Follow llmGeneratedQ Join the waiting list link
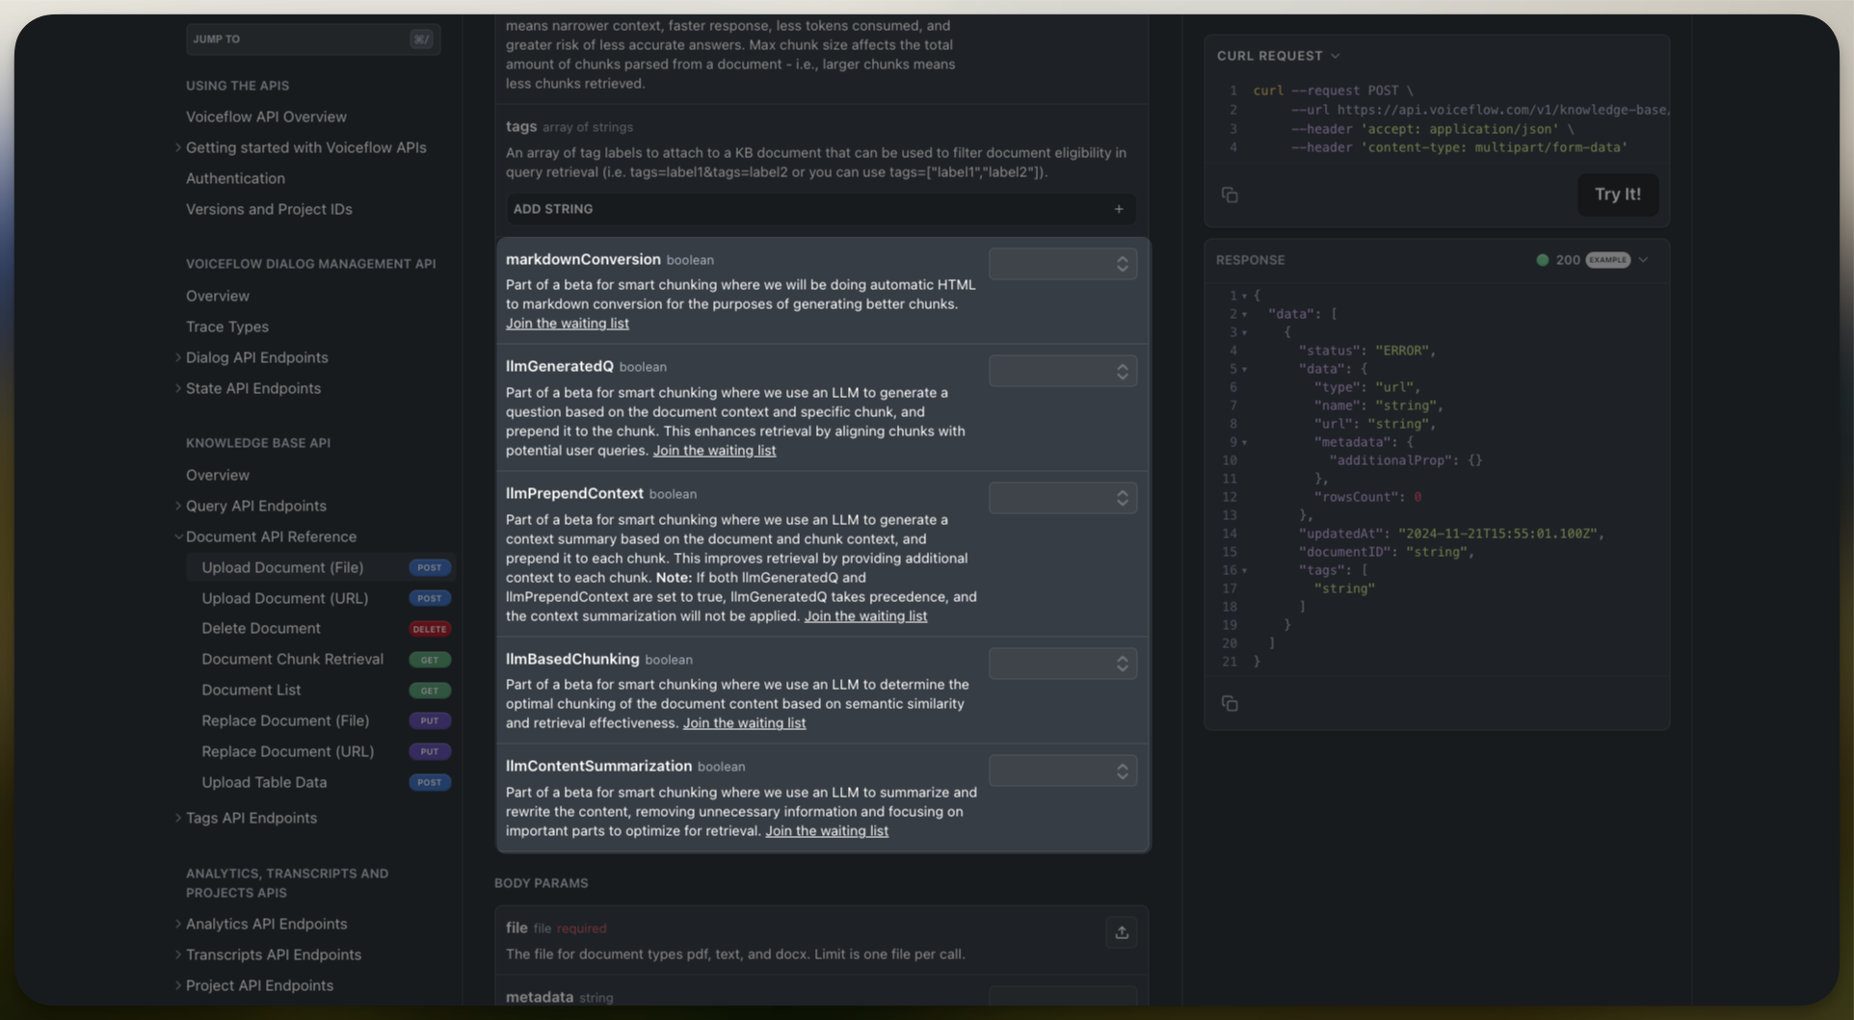 714,451
